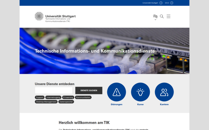Image resolution: width=209 pixels, height=130 pixels.
Task: Select the Desktop-Management tag
Action: (46, 102)
